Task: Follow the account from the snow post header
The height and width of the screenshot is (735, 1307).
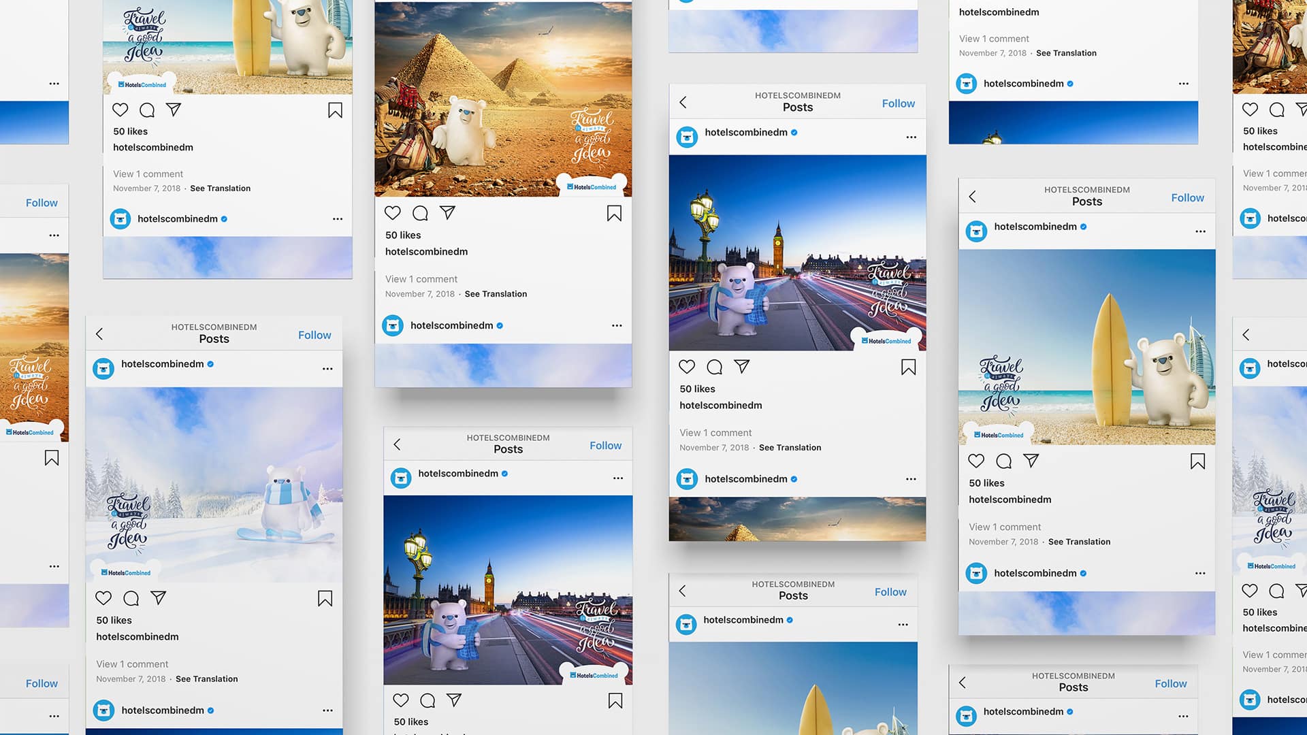Action: tap(314, 335)
